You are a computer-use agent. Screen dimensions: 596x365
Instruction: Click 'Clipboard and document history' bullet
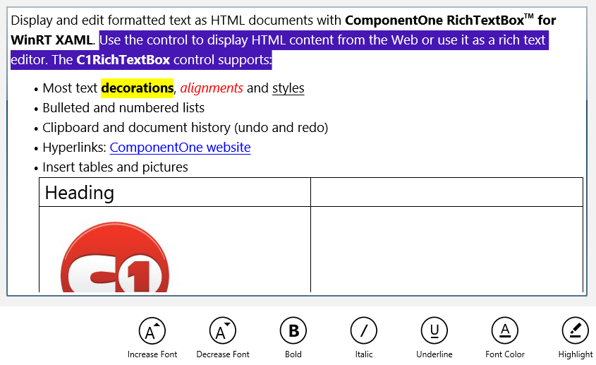coord(185,128)
